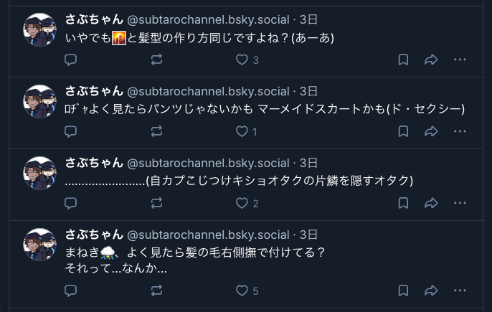Reply to the post about 髪型の作り方
The height and width of the screenshot is (312, 492).
[70, 60]
